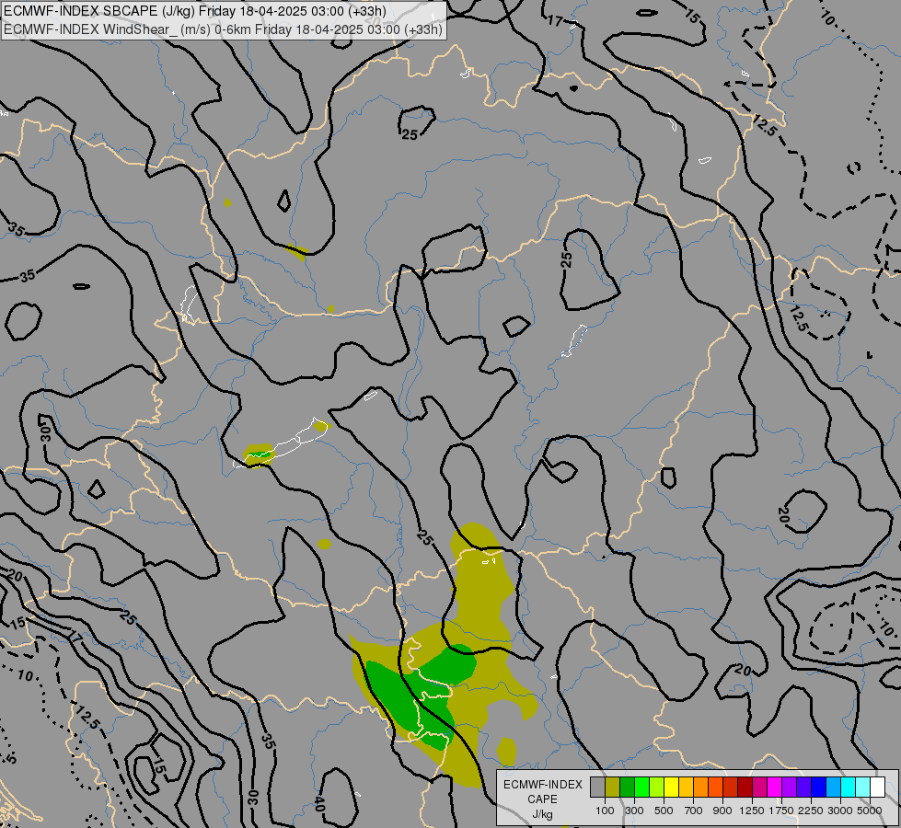The image size is (901, 828).
Task: Click the legend value 900
Action: pos(722,811)
